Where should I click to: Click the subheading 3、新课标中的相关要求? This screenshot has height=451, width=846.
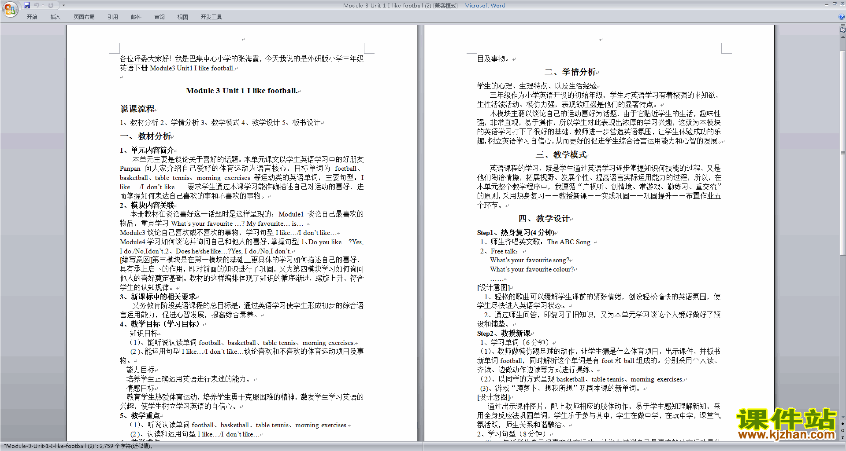[x=158, y=297]
